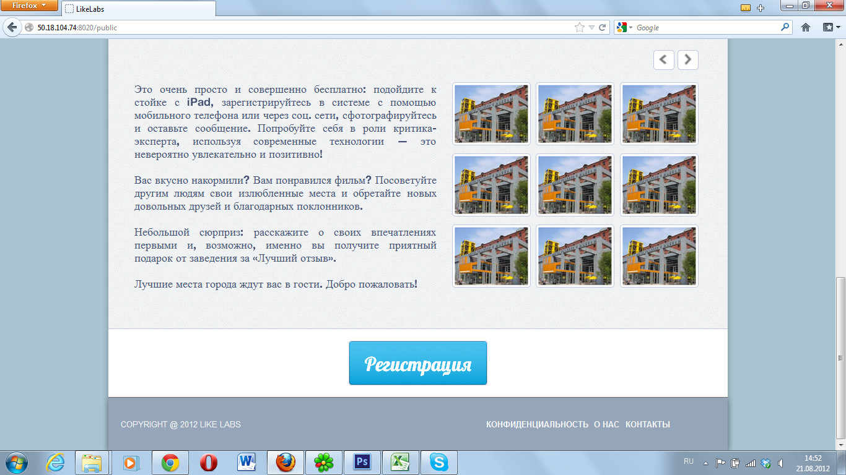The height and width of the screenshot is (475, 846).
Task: Open the КОНТАКТЫ footer link
Action: [647, 424]
